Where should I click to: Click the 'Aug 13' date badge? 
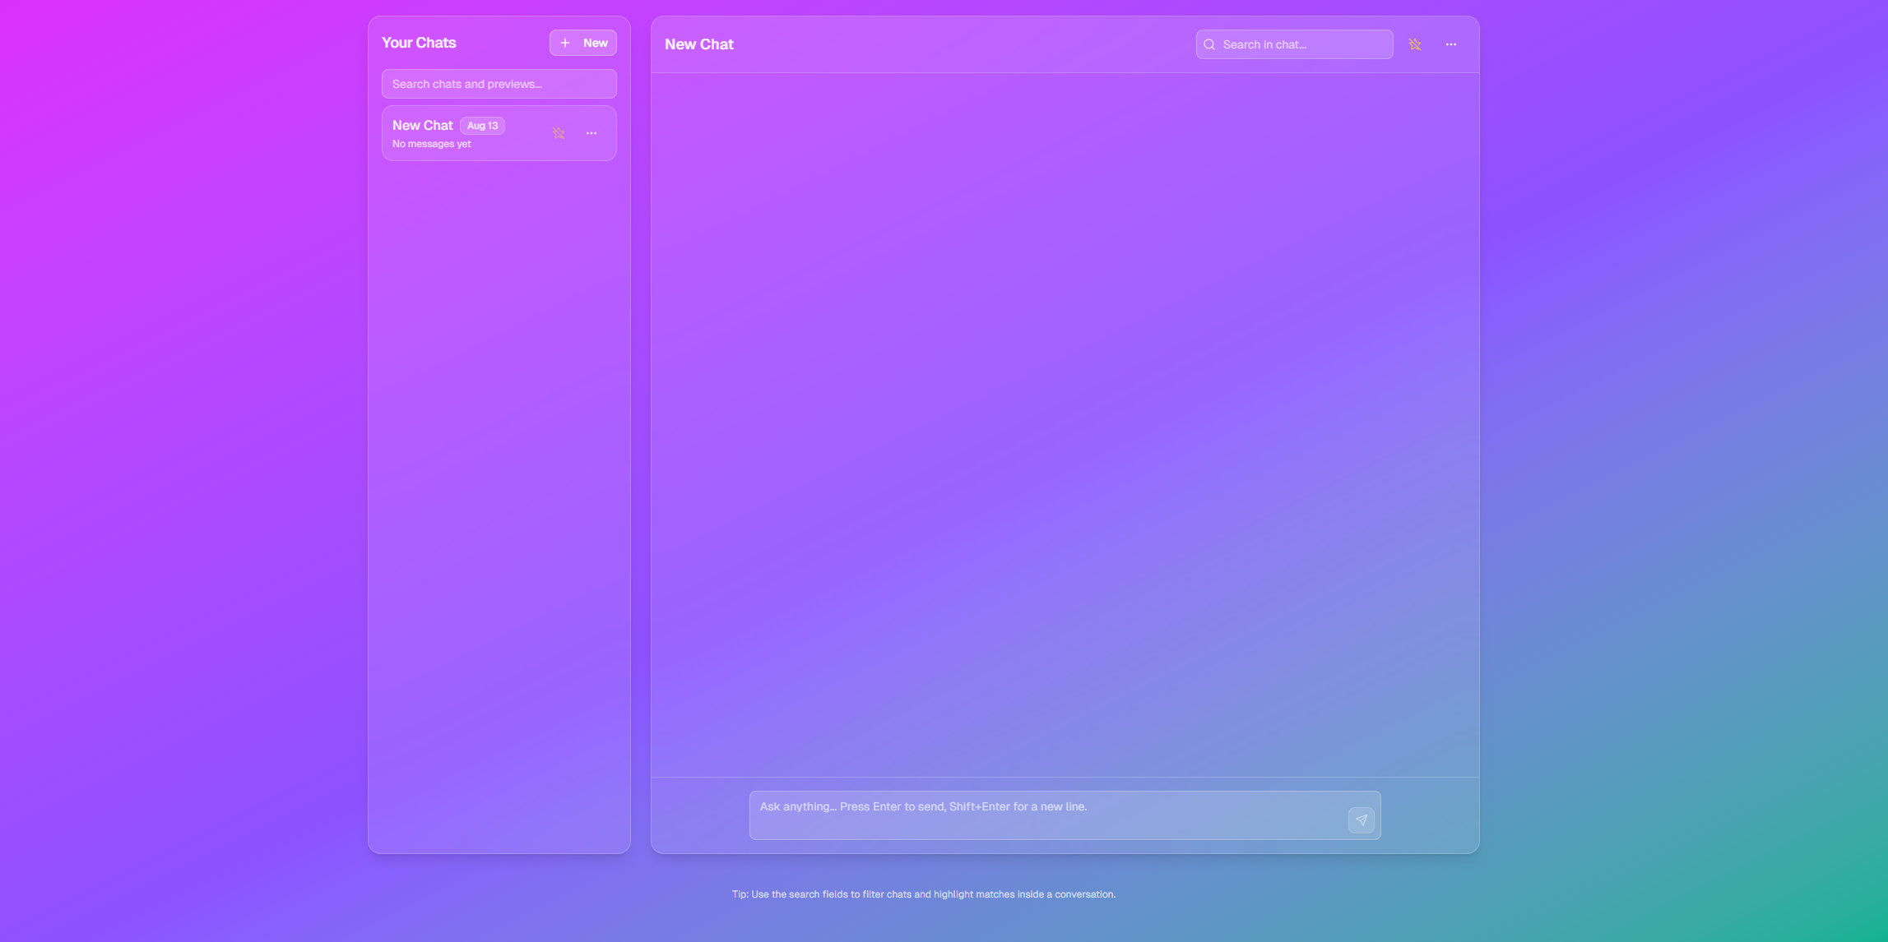[x=481, y=125]
